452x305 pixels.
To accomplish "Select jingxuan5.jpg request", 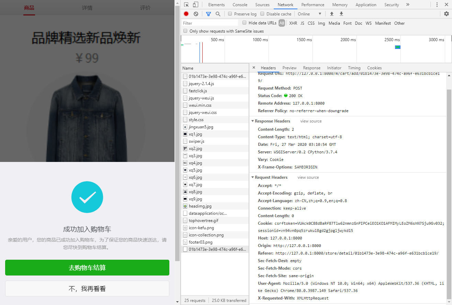I will click(x=215, y=127).
